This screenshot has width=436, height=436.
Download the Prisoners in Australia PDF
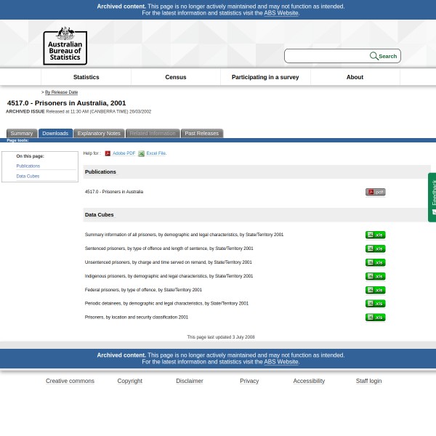pos(375,193)
